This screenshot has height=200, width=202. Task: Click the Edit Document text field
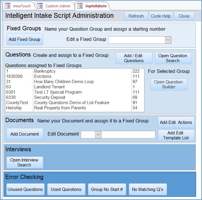pyautogui.click(x=128, y=135)
